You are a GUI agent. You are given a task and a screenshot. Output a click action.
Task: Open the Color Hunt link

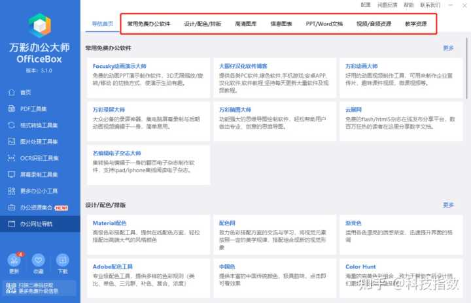click(x=360, y=266)
